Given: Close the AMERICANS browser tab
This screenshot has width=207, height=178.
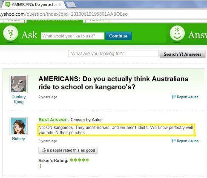Looking at the screenshot, I should tap(60, 5).
